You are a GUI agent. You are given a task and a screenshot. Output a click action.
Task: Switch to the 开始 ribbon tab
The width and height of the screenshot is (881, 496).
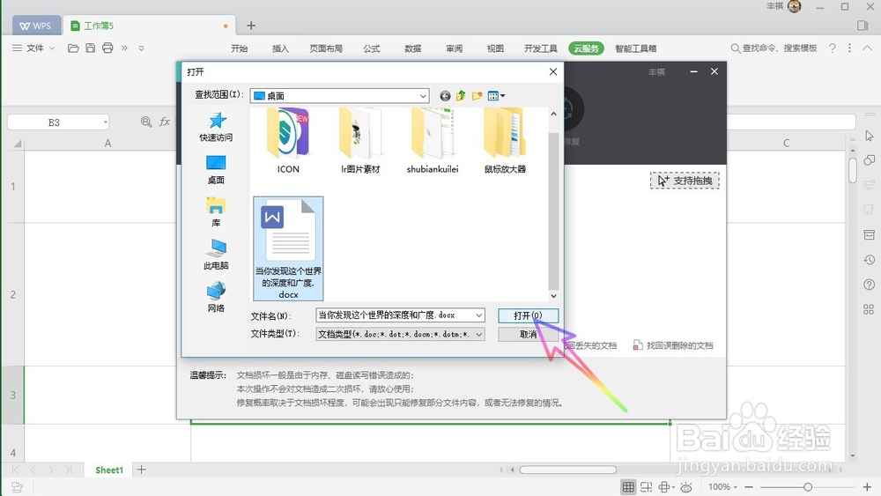click(240, 48)
